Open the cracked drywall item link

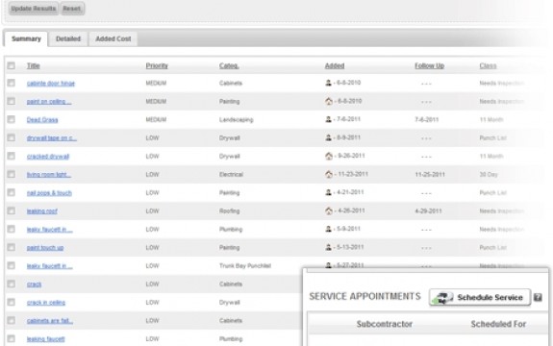tap(48, 156)
